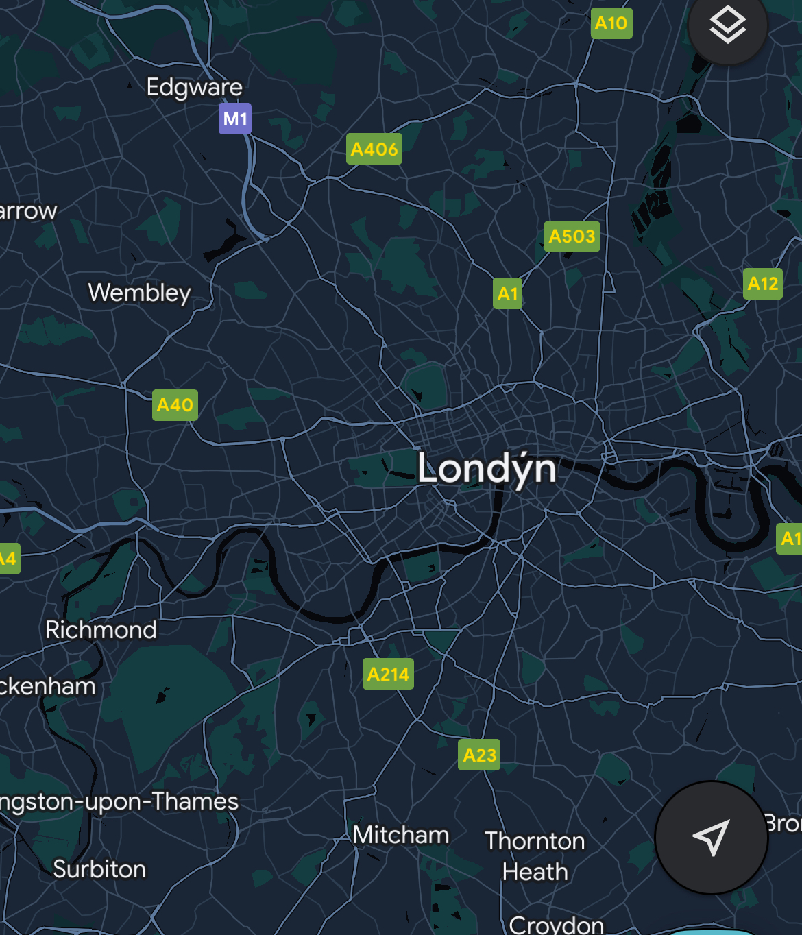Select the A40 road shield
Image resolution: width=802 pixels, height=935 pixels.
(175, 404)
